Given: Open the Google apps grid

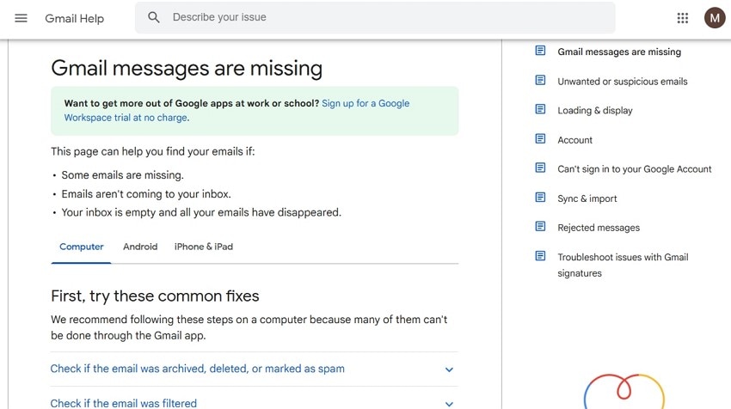Looking at the screenshot, I should pos(683,18).
